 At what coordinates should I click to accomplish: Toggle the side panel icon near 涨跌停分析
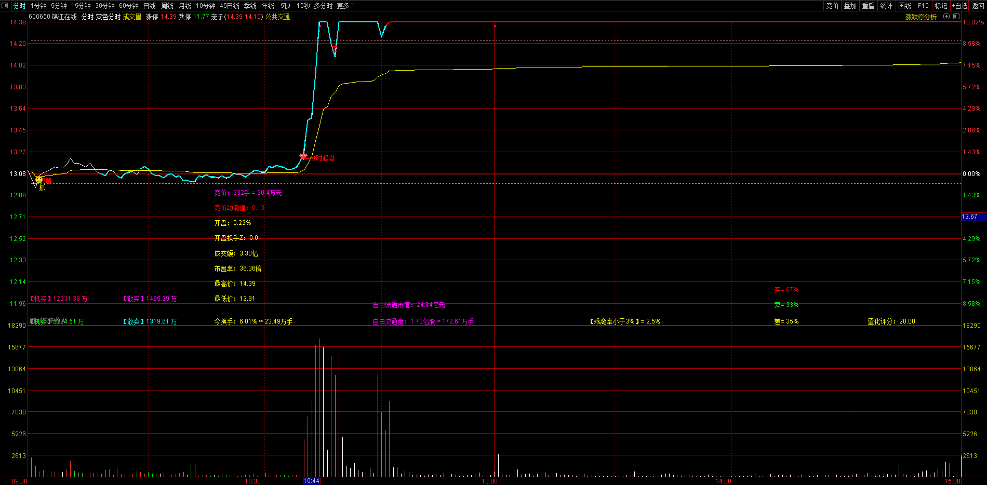[956, 17]
